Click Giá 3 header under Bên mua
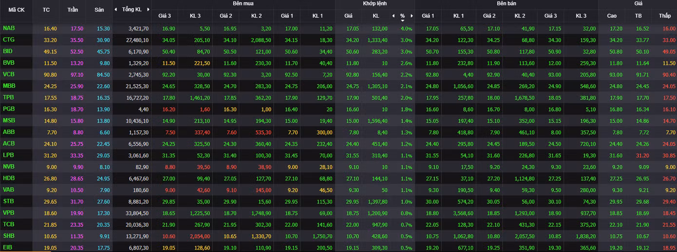The height and width of the screenshot is (252, 677). point(165,16)
